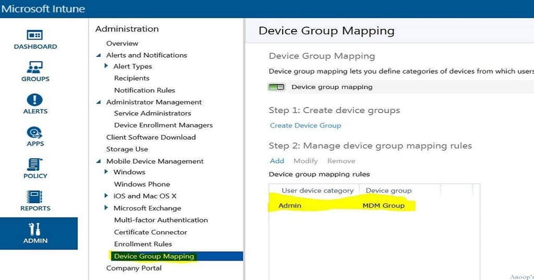Open Notification Rules
Image resolution: width=534 pixels, height=280 pixels.
click(145, 90)
